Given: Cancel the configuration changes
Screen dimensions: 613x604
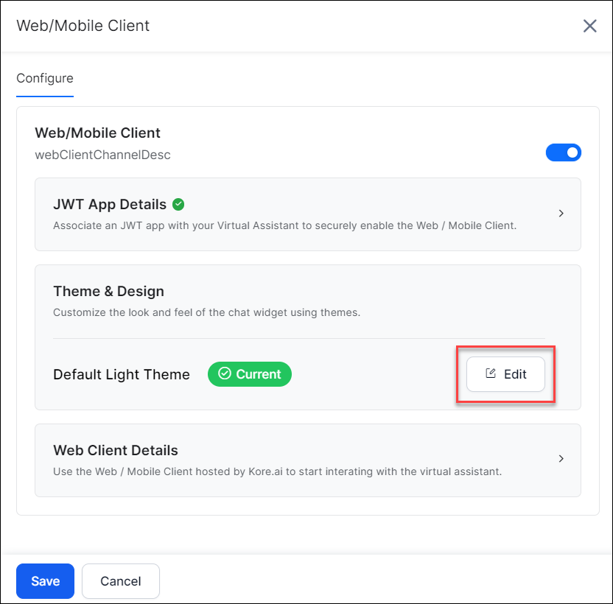Looking at the screenshot, I should [121, 581].
